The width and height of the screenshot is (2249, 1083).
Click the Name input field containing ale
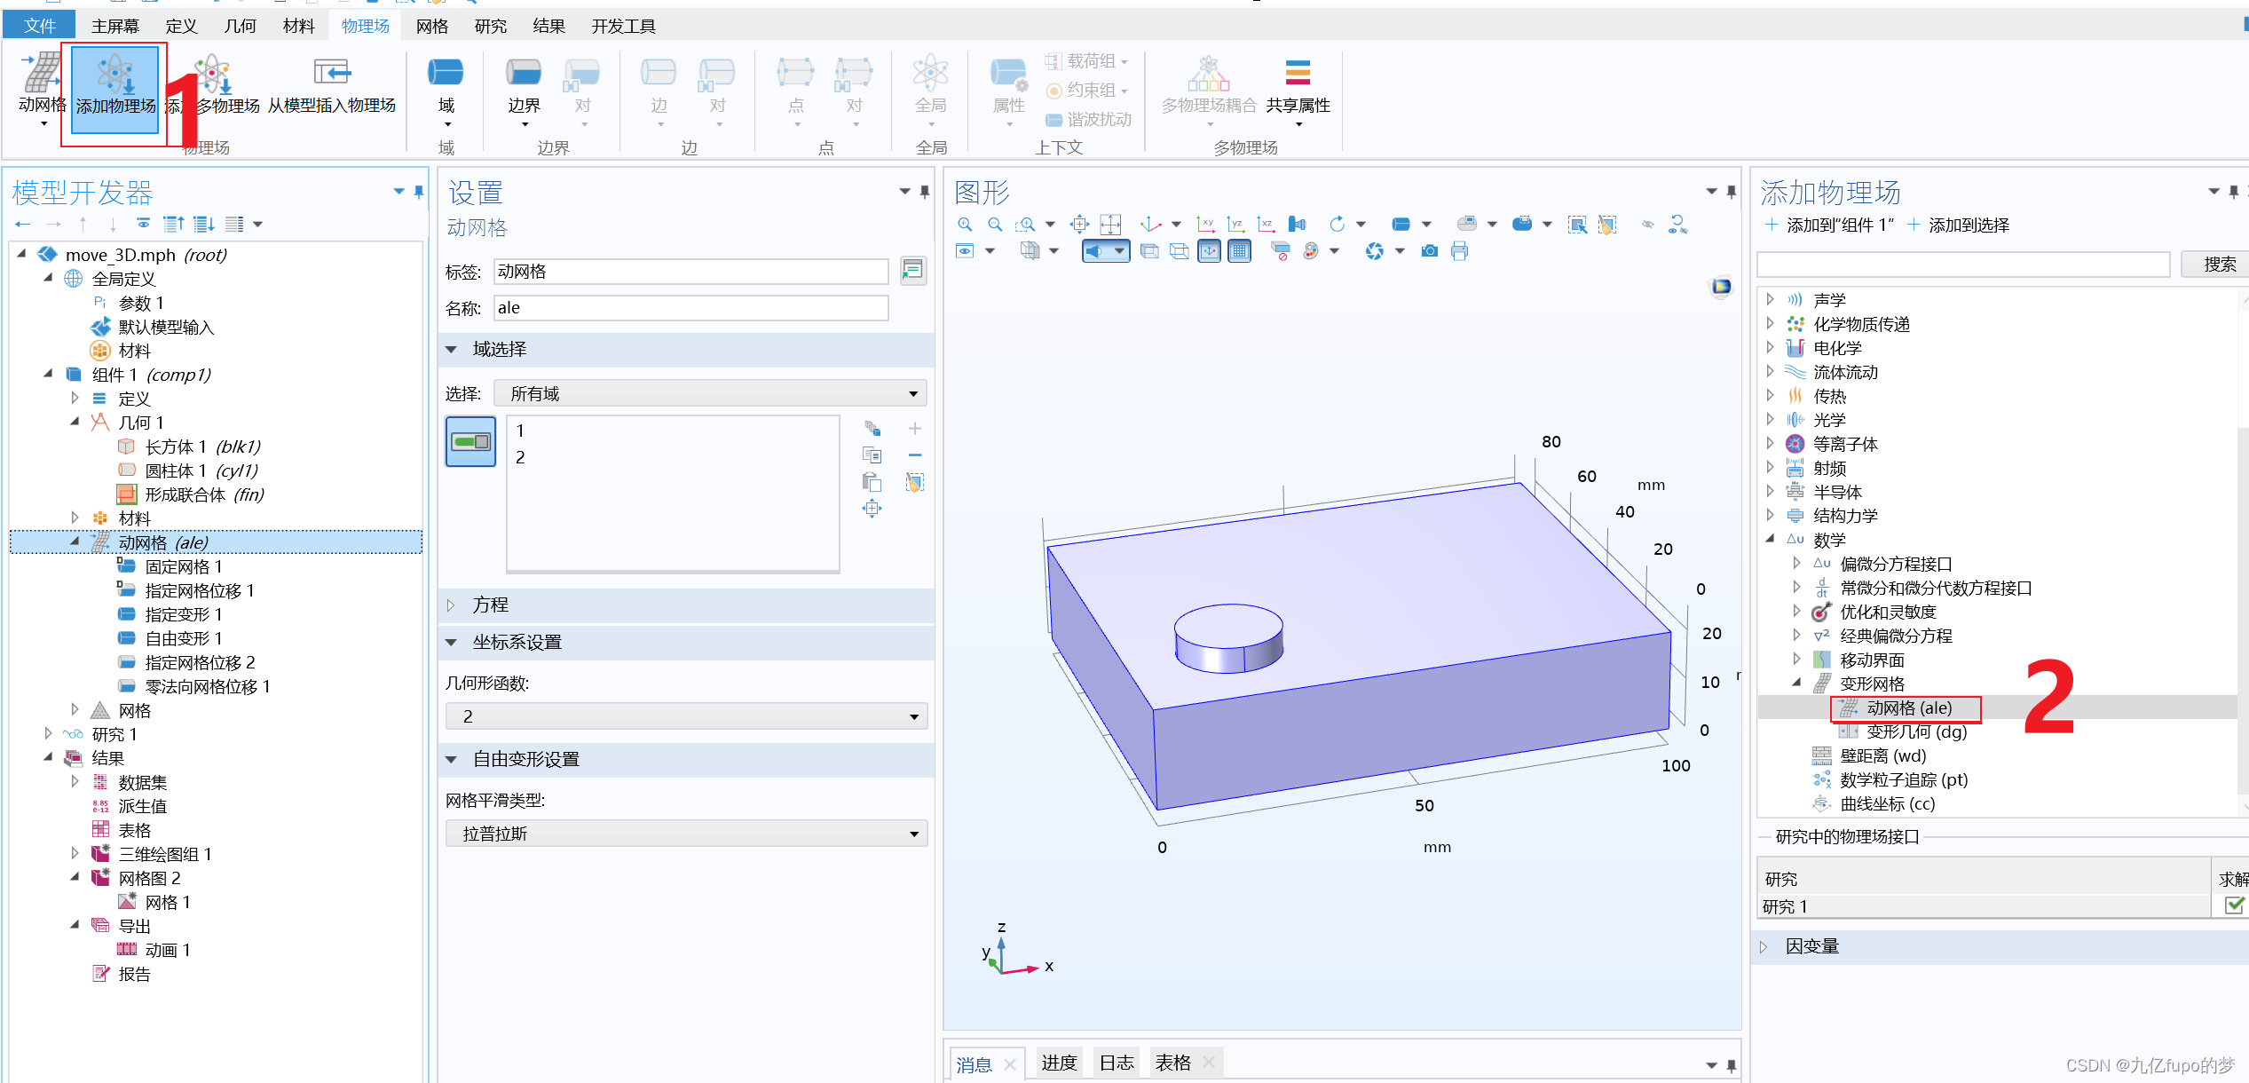690,308
